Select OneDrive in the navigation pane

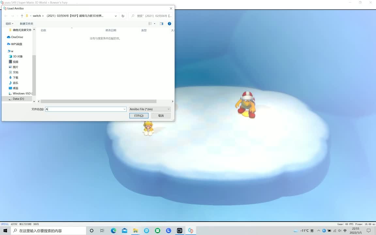(x=15, y=37)
